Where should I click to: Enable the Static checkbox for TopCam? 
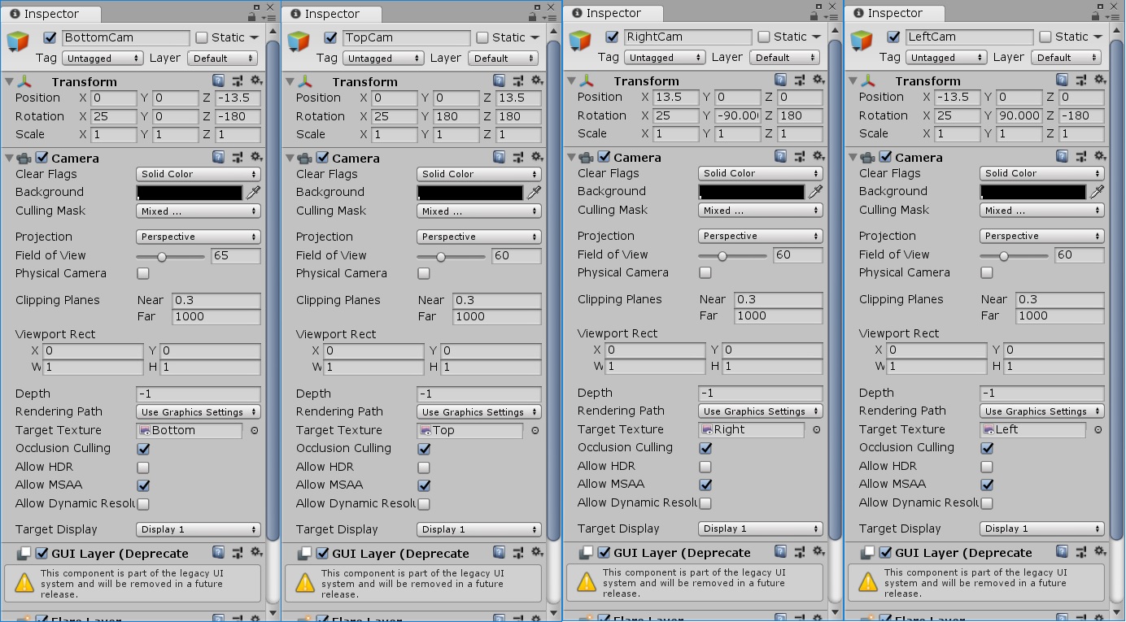(x=482, y=37)
